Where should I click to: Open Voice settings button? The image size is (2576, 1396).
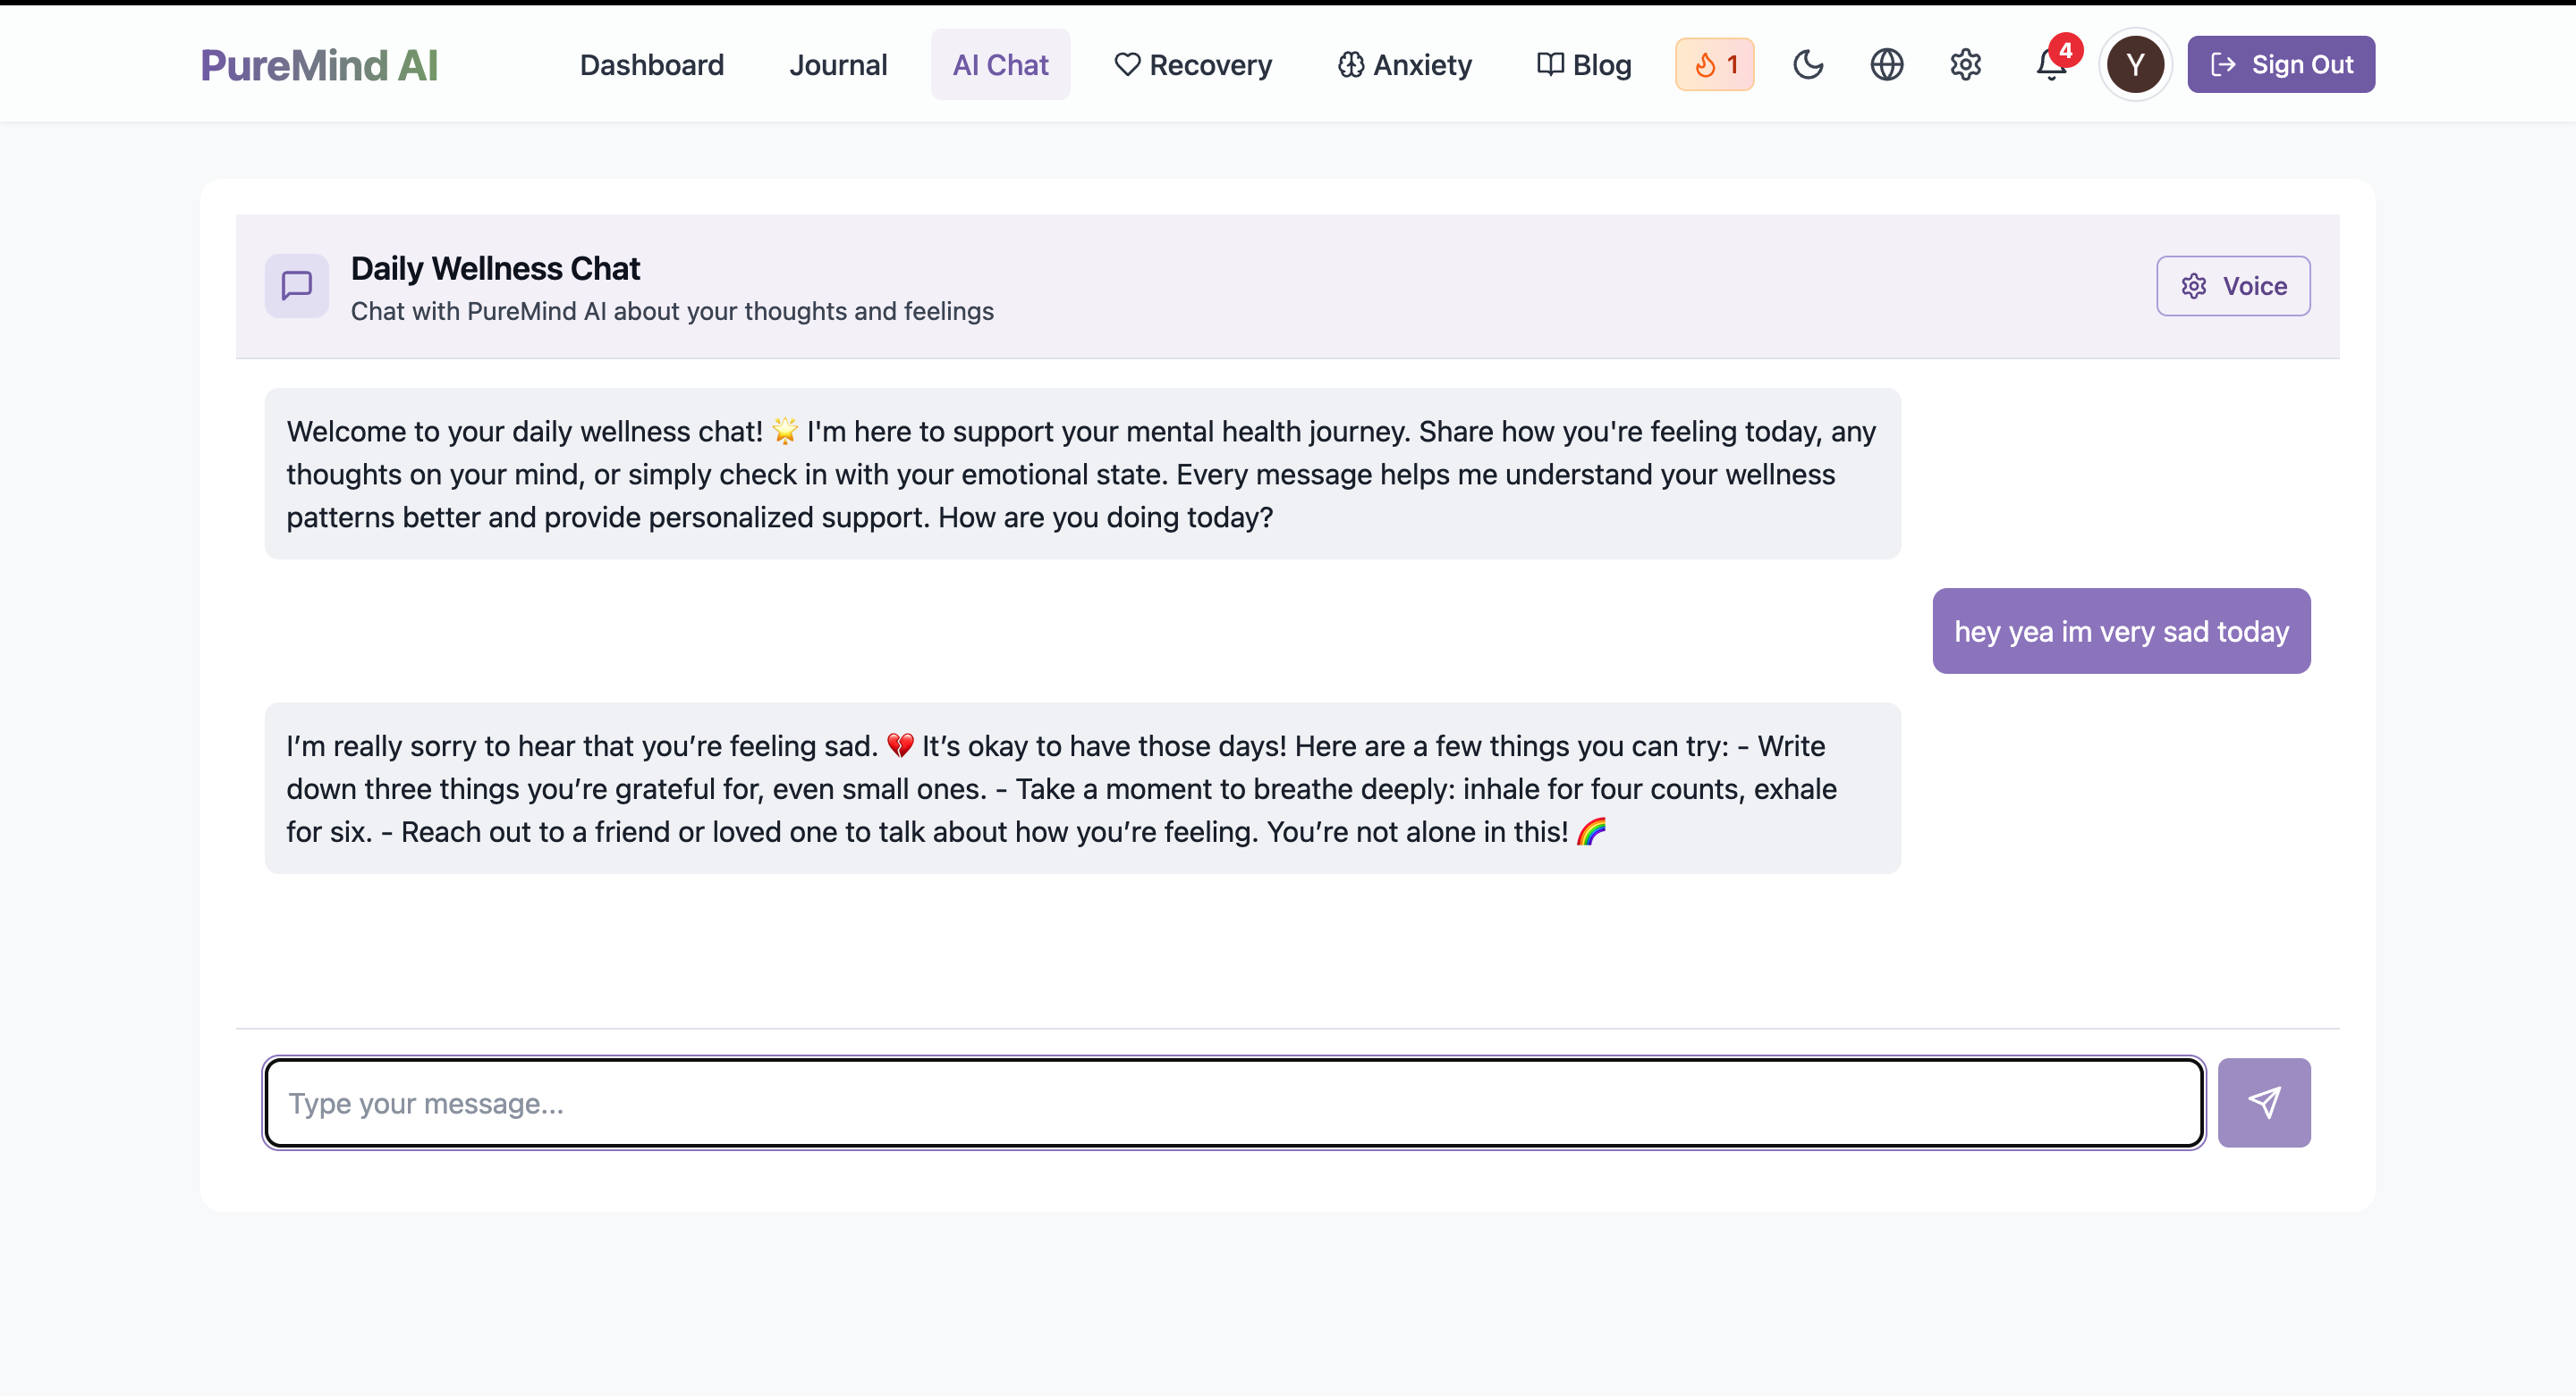tap(2232, 286)
